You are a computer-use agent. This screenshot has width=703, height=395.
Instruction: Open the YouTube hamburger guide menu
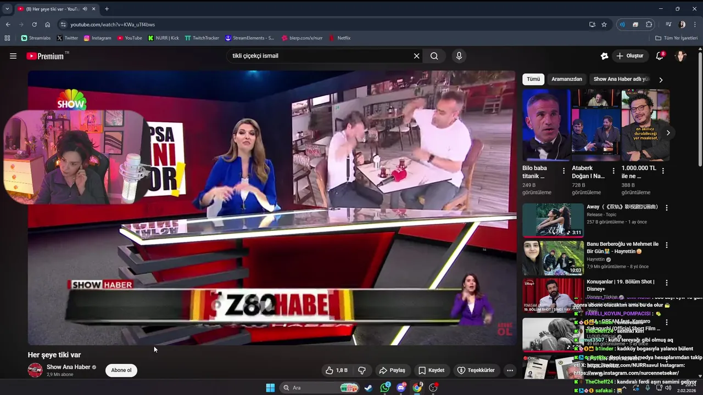click(13, 56)
